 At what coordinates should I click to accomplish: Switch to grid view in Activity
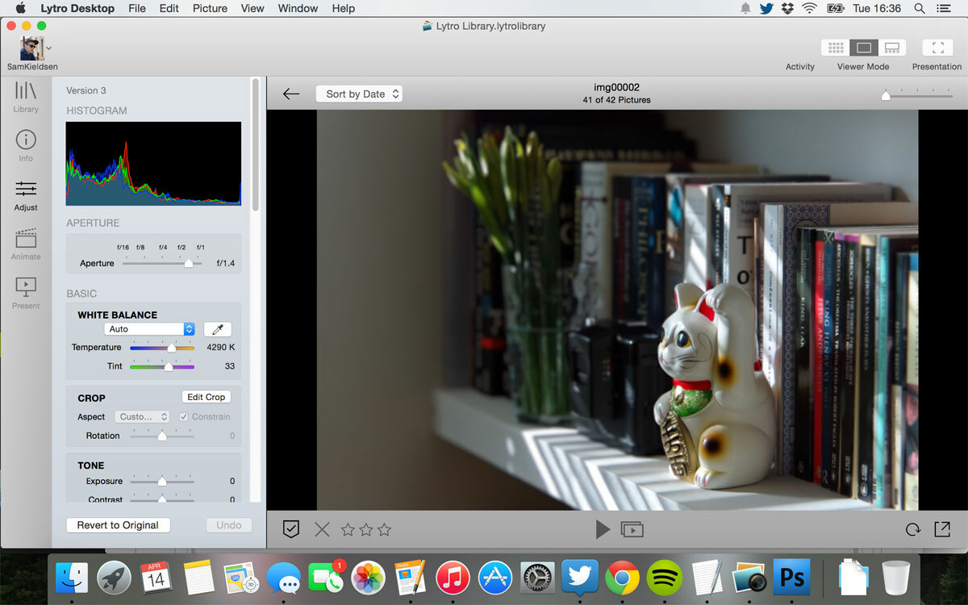pos(835,48)
